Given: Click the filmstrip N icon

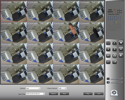Looking at the screenshot, I should (x=108, y=43).
